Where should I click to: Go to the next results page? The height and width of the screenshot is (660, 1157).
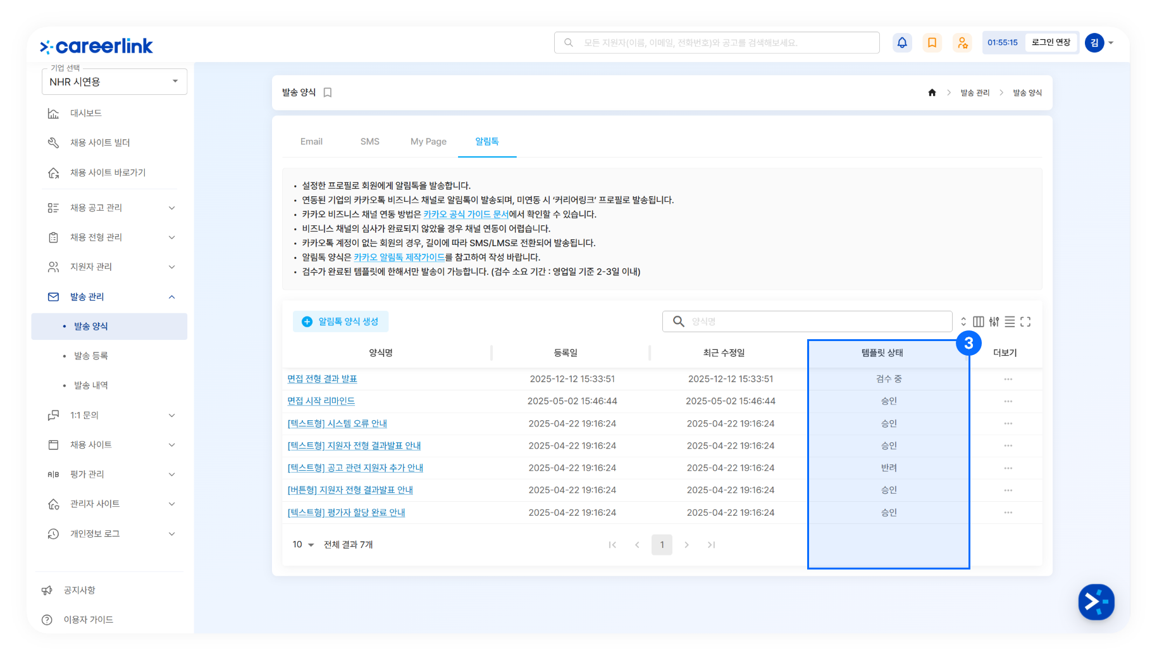pyautogui.click(x=686, y=545)
